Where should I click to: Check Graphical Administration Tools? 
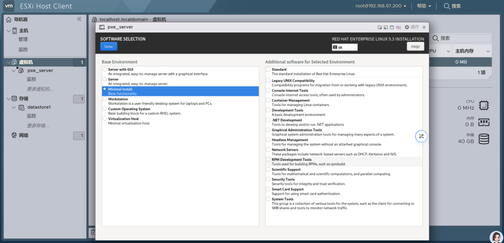click(268, 130)
